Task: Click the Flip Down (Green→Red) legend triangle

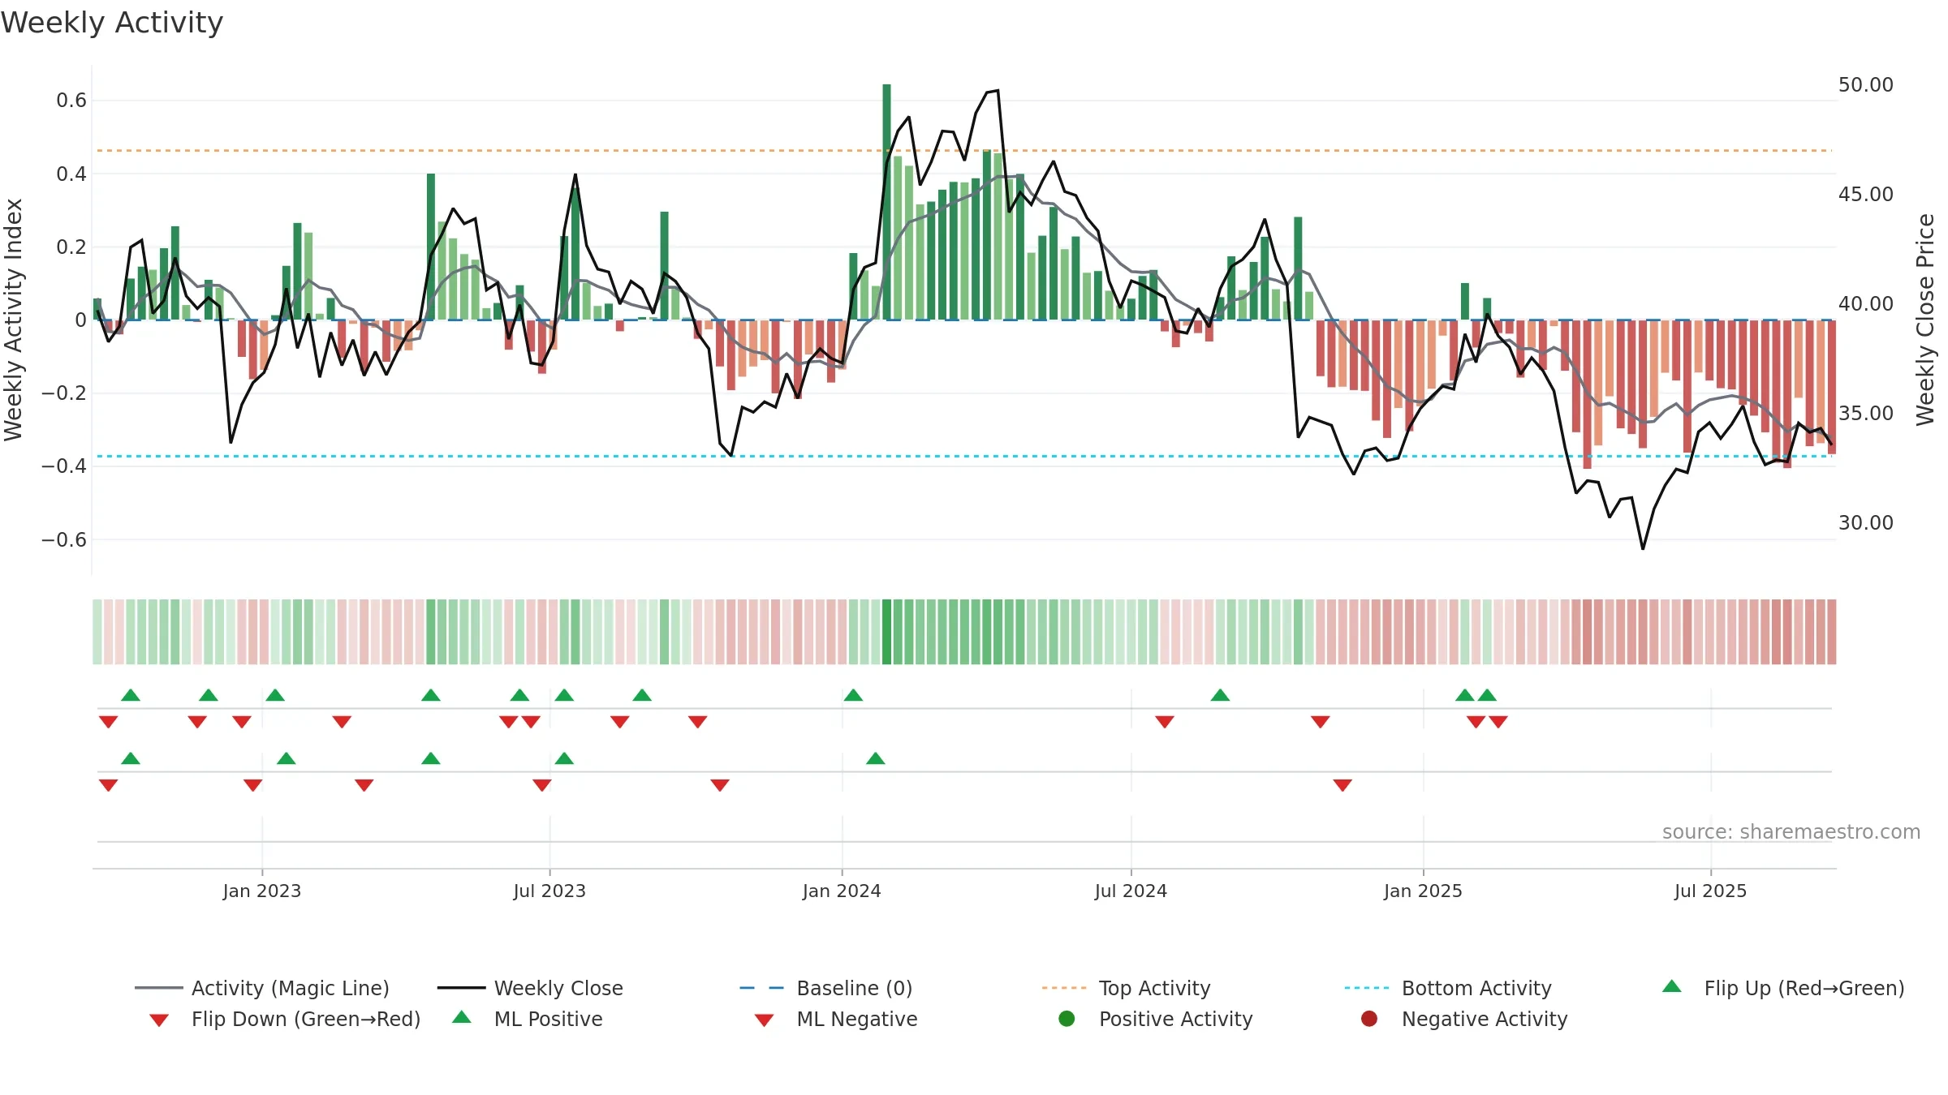Action: point(159,1020)
